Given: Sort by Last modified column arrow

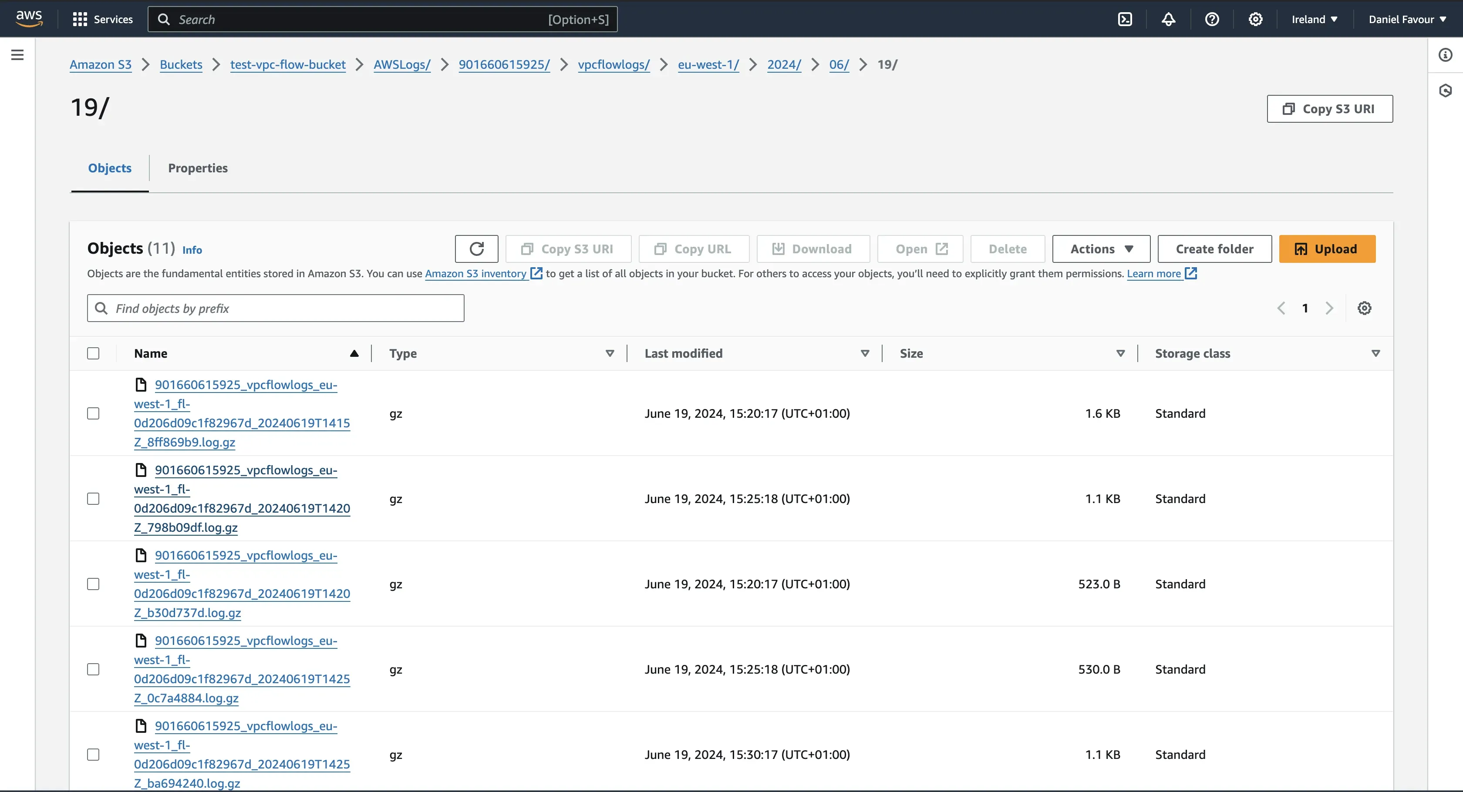Looking at the screenshot, I should (865, 353).
